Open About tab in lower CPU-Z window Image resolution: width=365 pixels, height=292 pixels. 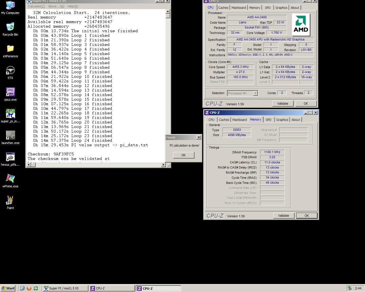click(296, 120)
